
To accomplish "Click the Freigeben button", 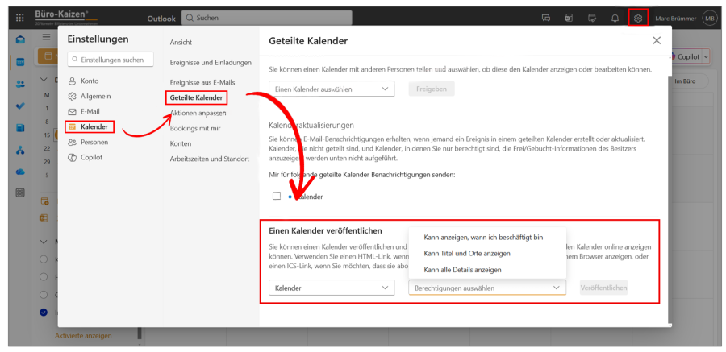I will pyautogui.click(x=432, y=89).
